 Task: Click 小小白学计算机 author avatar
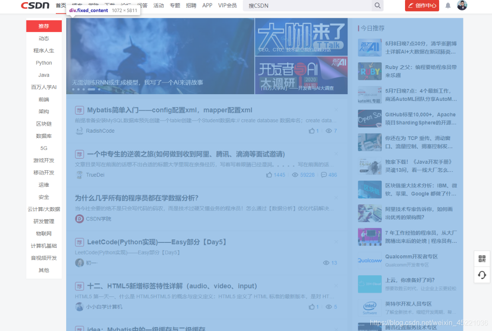(79, 306)
